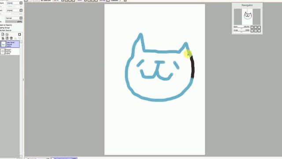The image size is (282, 159).
Task: Zoom in using Navigator plus button
Action: [256, 27]
